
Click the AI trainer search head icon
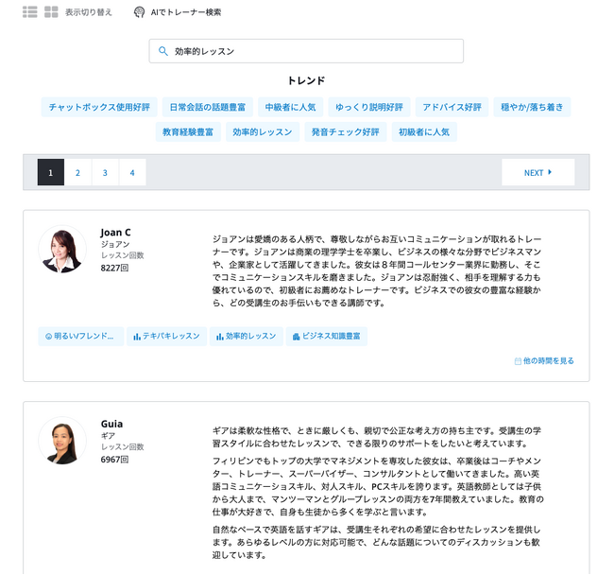139,12
